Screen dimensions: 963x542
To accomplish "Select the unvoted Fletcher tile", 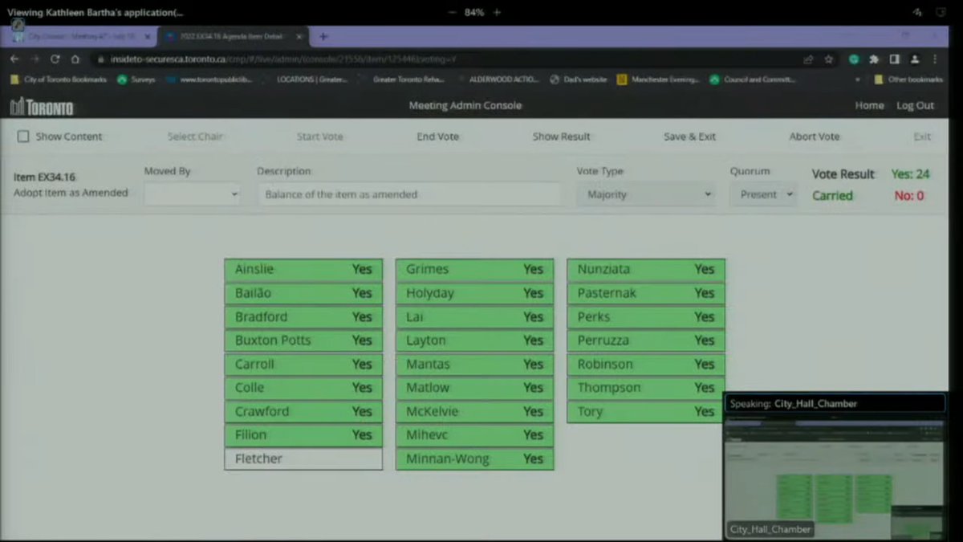I will coord(303,459).
